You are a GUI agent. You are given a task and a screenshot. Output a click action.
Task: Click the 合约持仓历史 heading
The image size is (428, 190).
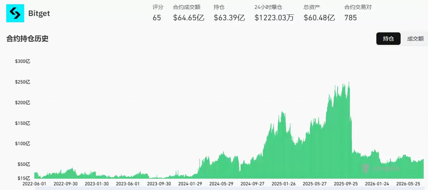click(27, 39)
